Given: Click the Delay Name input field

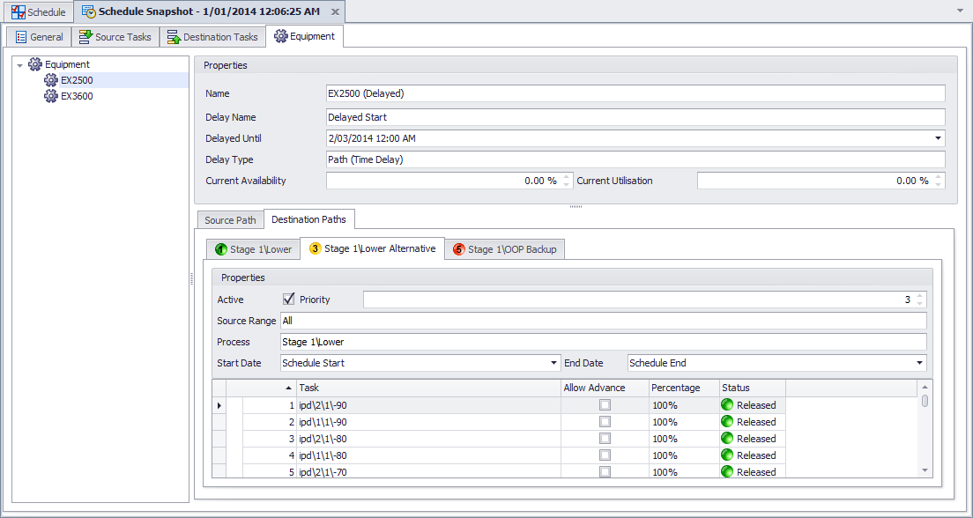Looking at the screenshot, I should click(x=635, y=117).
